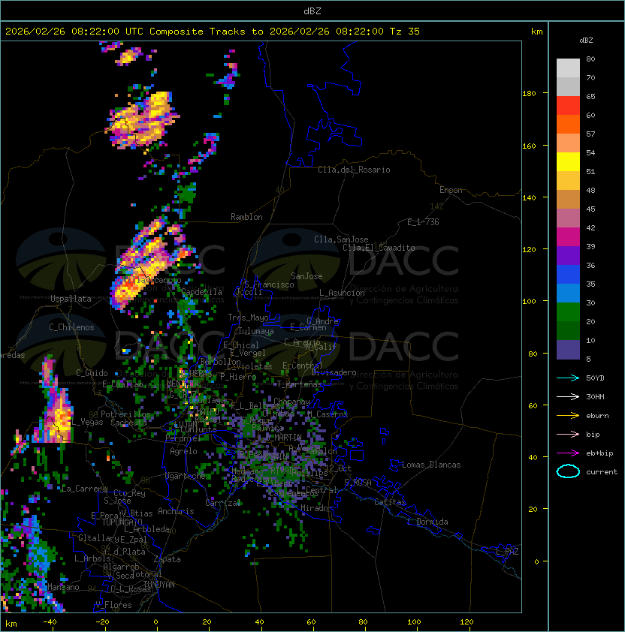Click the 'TUNUYAN' place label
Viewport: 625px width, 632px height.
159,585
